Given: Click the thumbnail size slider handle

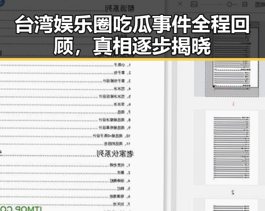Looking at the screenshot, I should [x=229, y=4].
